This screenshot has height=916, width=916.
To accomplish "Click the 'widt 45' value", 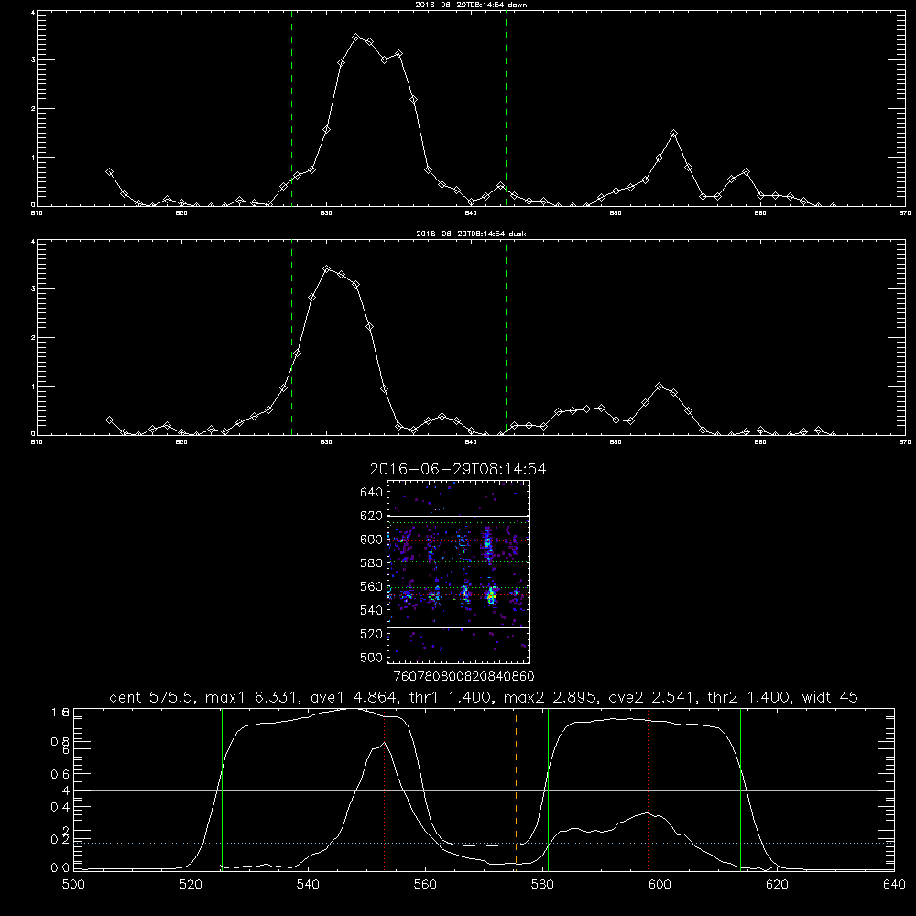I will [x=830, y=697].
